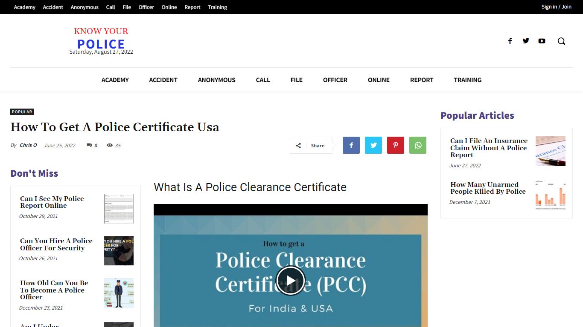
Task: Open Call in top black bar
Action: coord(111,7)
